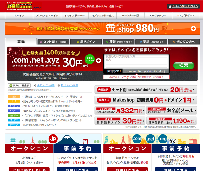Open the プレミアムドメイン menu
203x171 pixels.
47,16
